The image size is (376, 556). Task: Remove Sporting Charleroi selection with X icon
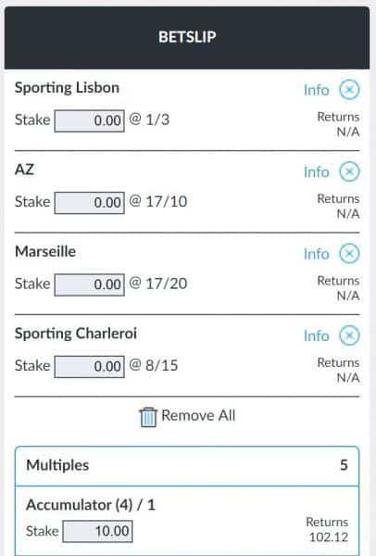coord(349,335)
